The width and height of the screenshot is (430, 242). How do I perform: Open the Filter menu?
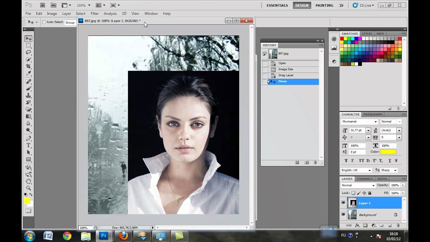click(95, 13)
